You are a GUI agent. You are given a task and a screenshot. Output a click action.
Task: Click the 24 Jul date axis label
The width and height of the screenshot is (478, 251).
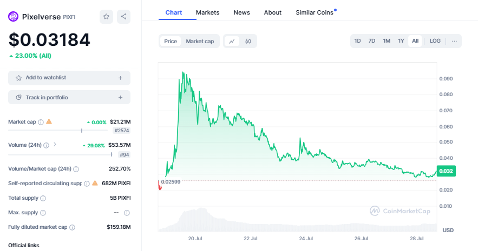click(306, 239)
